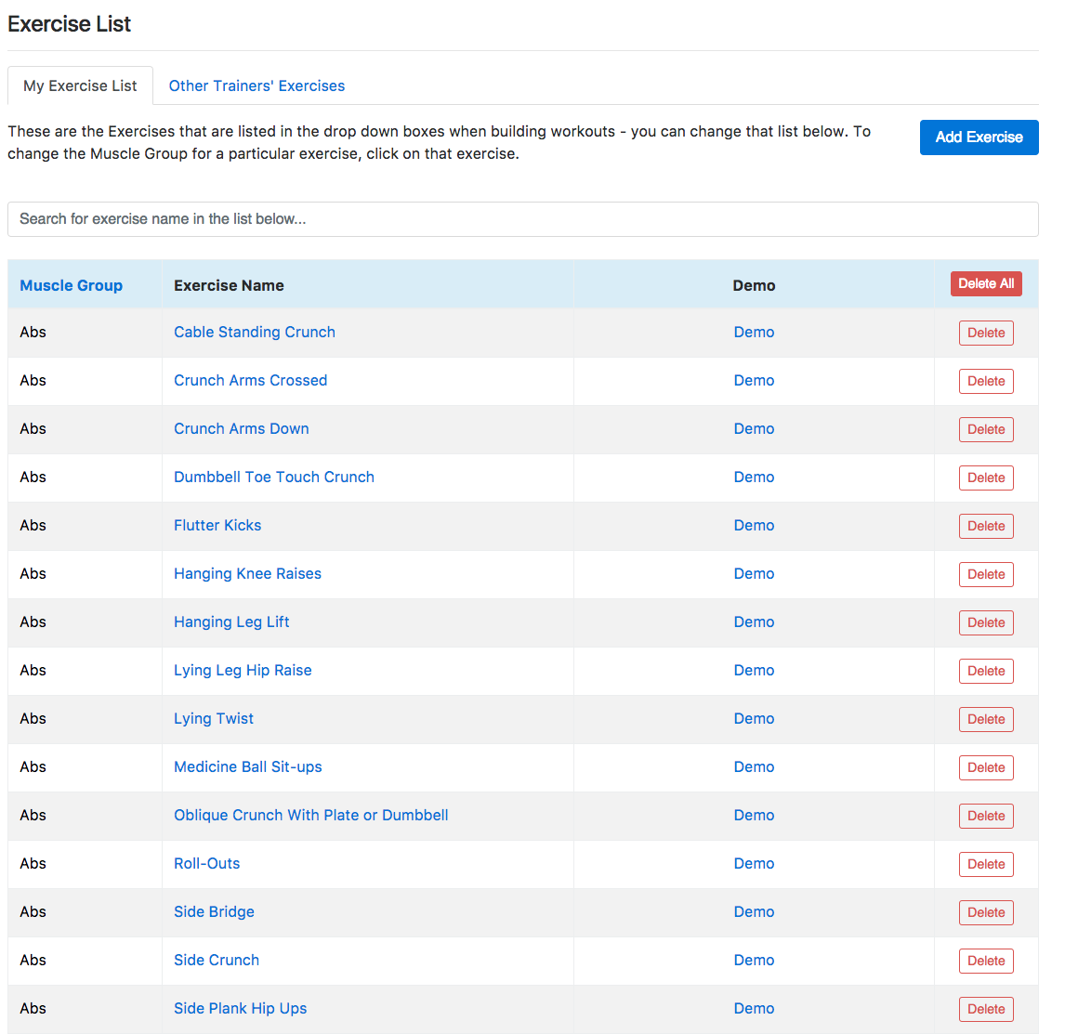Open Crunch Arms Crossed exercise
Viewport: 1065px width, 1034px height.
(251, 380)
